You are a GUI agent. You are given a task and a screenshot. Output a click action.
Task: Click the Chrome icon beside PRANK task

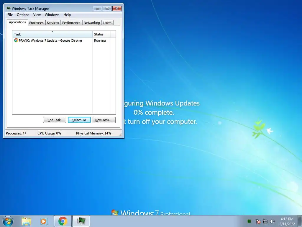coord(16,40)
